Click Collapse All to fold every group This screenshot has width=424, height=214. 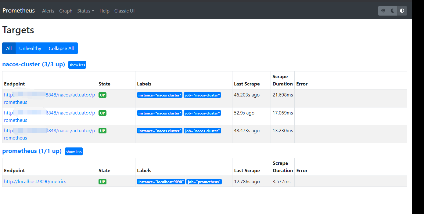61,48
